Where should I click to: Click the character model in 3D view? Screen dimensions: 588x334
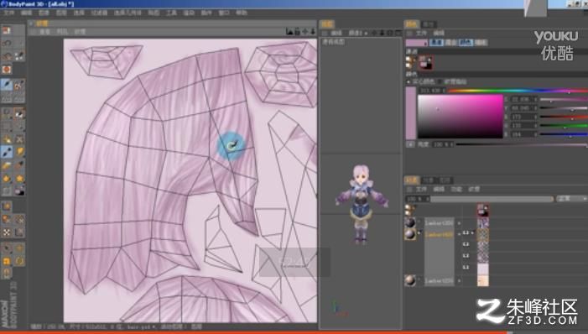(362, 205)
